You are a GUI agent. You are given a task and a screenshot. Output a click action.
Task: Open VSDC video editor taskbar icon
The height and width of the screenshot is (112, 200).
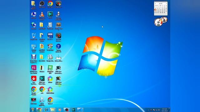point(73,110)
